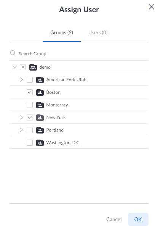Switch to the Users (0) tab
158x230 pixels.
coord(98,32)
